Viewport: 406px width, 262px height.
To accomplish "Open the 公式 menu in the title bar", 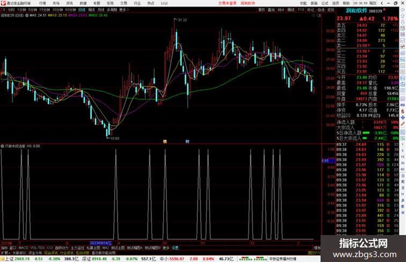I will [325, 3].
